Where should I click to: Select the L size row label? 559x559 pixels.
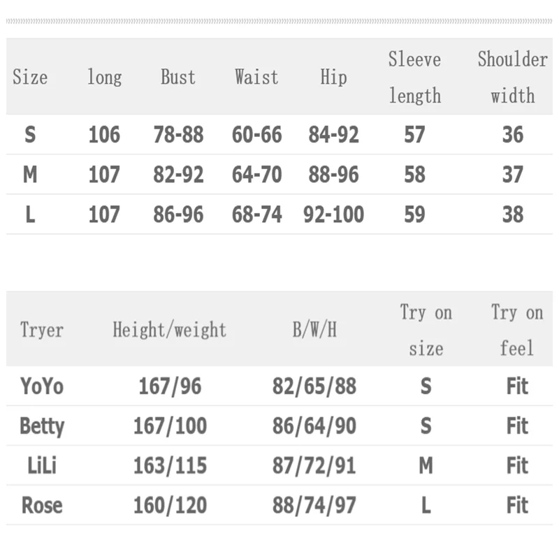click(x=30, y=215)
